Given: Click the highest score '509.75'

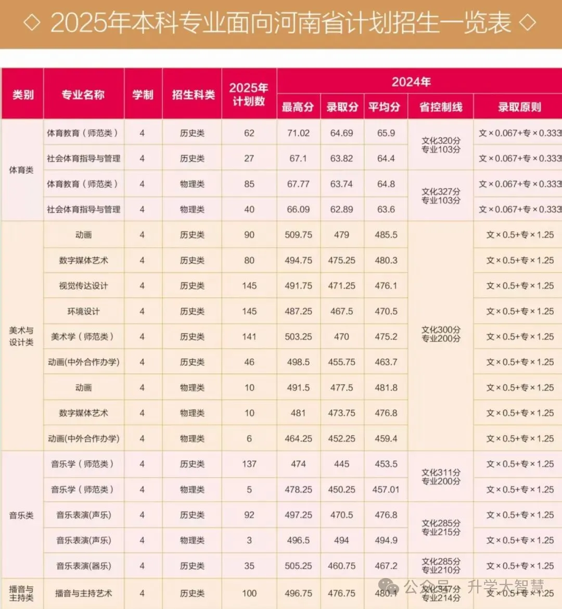Looking at the screenshot, I should coord(298,235).
